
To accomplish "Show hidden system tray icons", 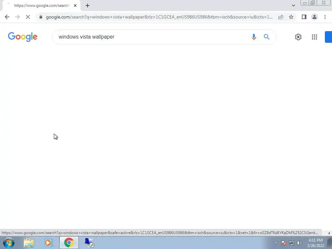I will click(276, 243).
